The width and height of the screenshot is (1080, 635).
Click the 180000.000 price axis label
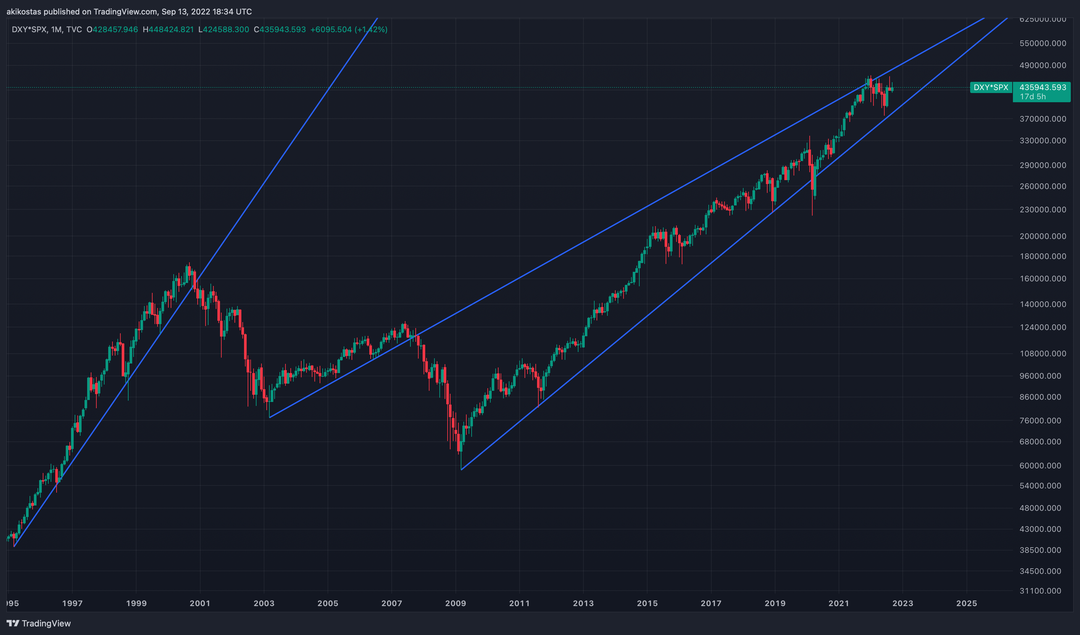(x=1043, y=256)
